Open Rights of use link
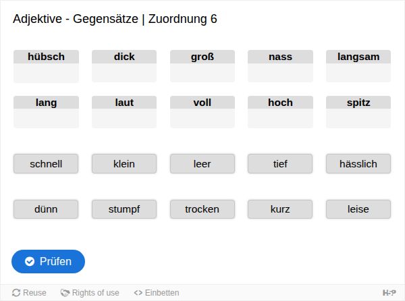 coord(90,293)
